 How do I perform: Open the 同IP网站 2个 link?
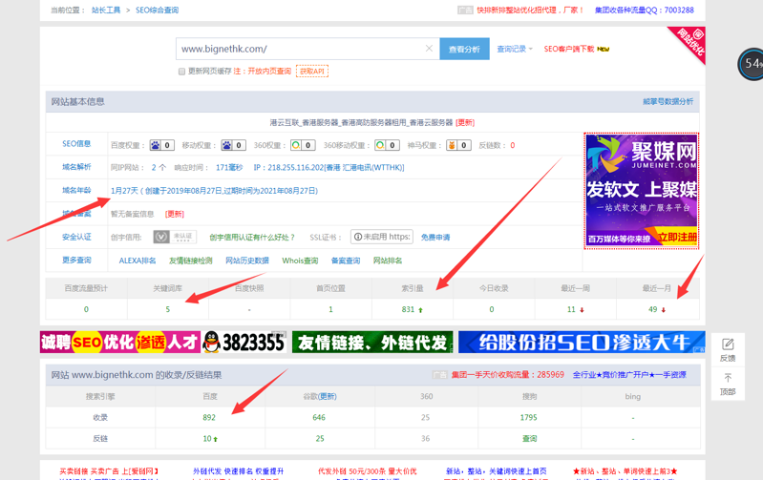pos(159,167)
